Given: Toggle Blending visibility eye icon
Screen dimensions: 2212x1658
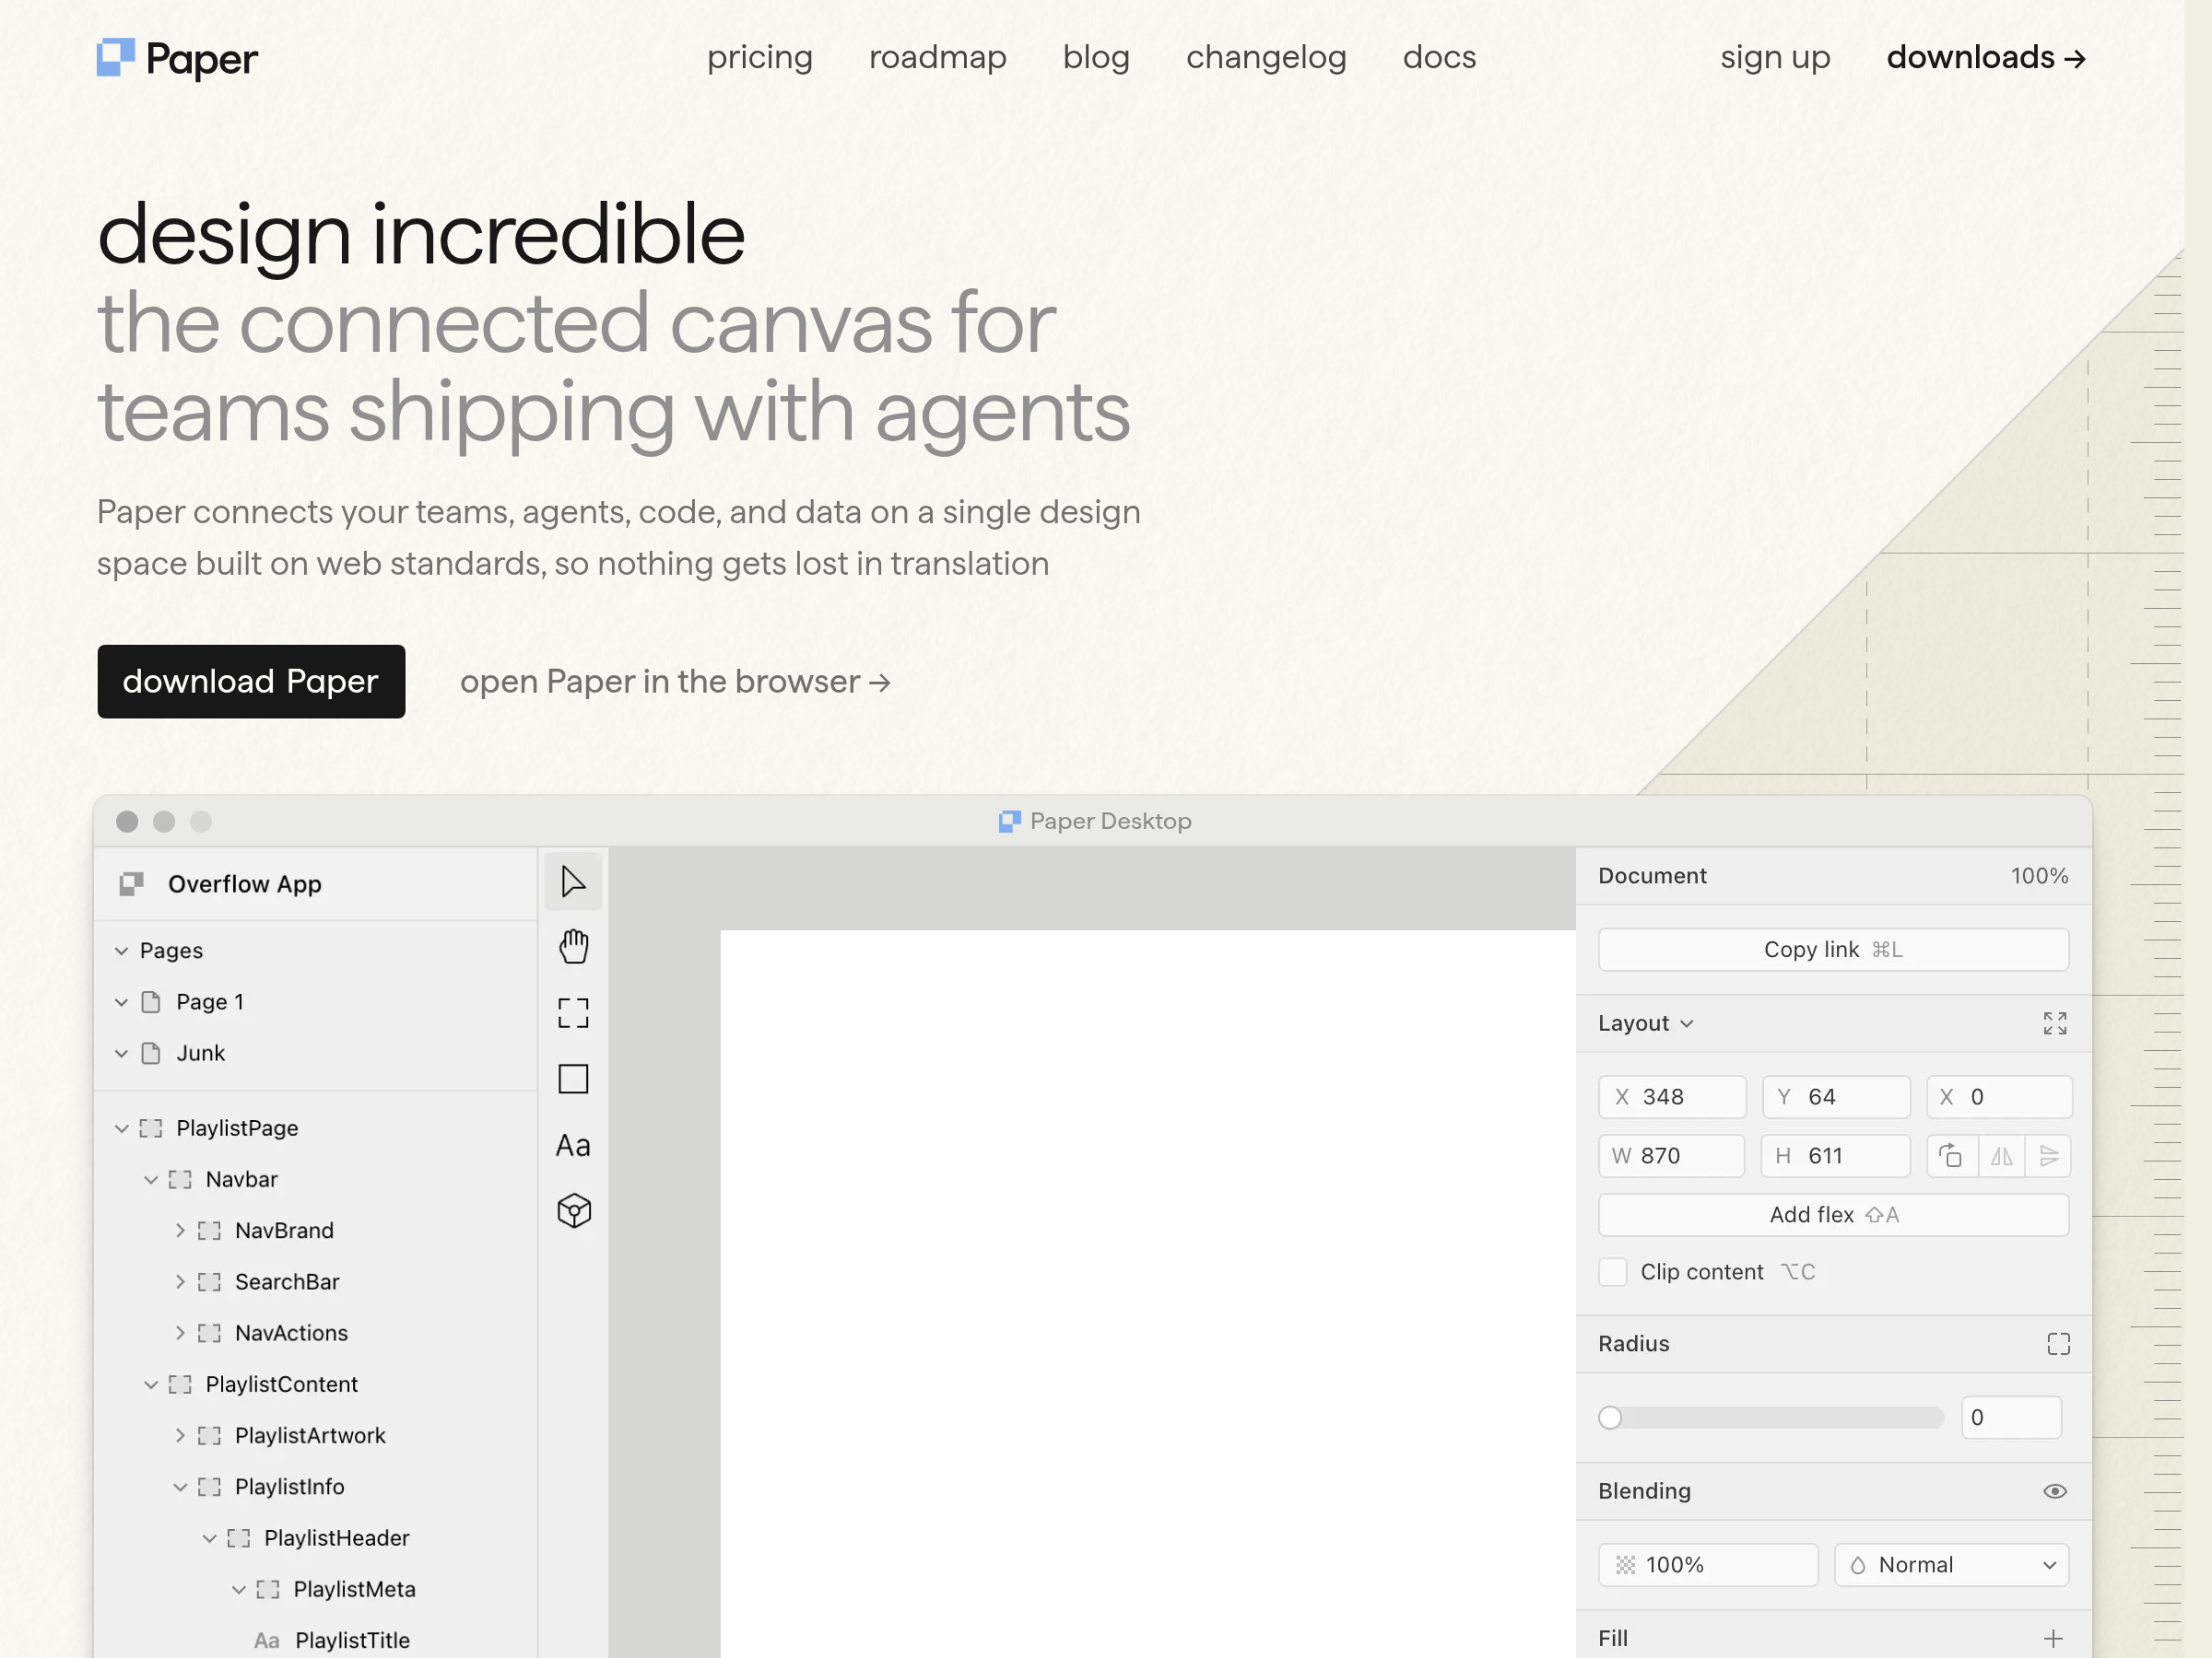Looking at the screenshot, I should pos(2054,1490).
